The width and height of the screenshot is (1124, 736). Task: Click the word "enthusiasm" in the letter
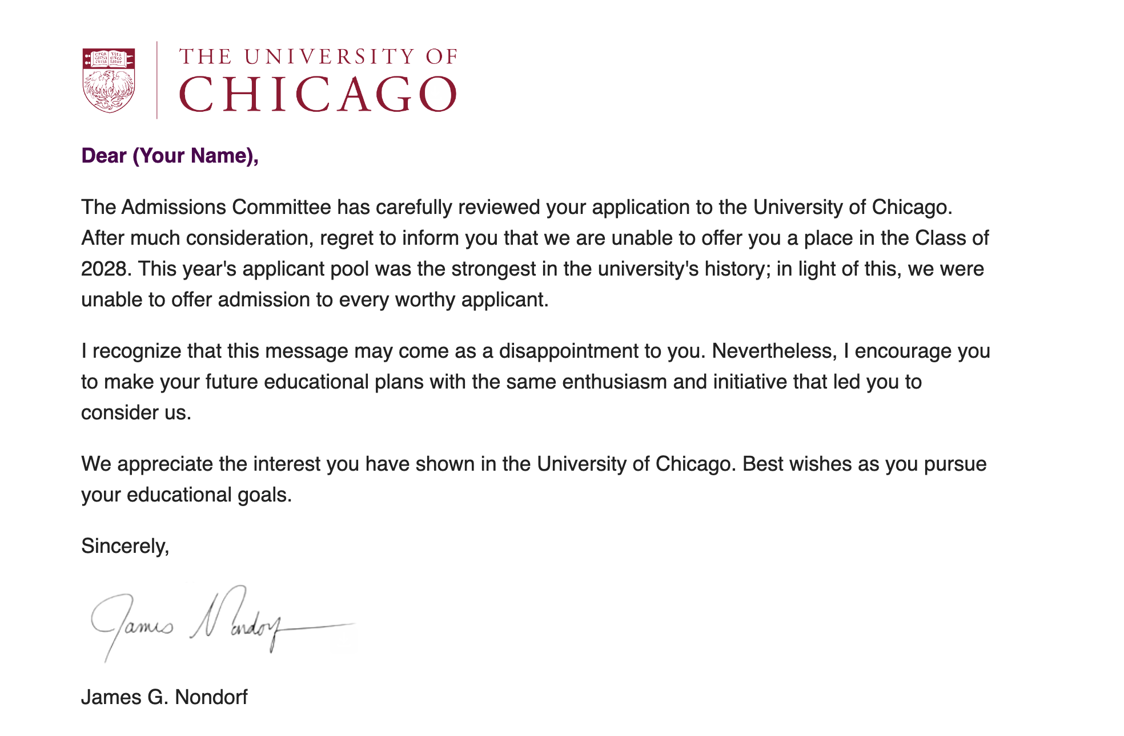click(x=615, y=382)
